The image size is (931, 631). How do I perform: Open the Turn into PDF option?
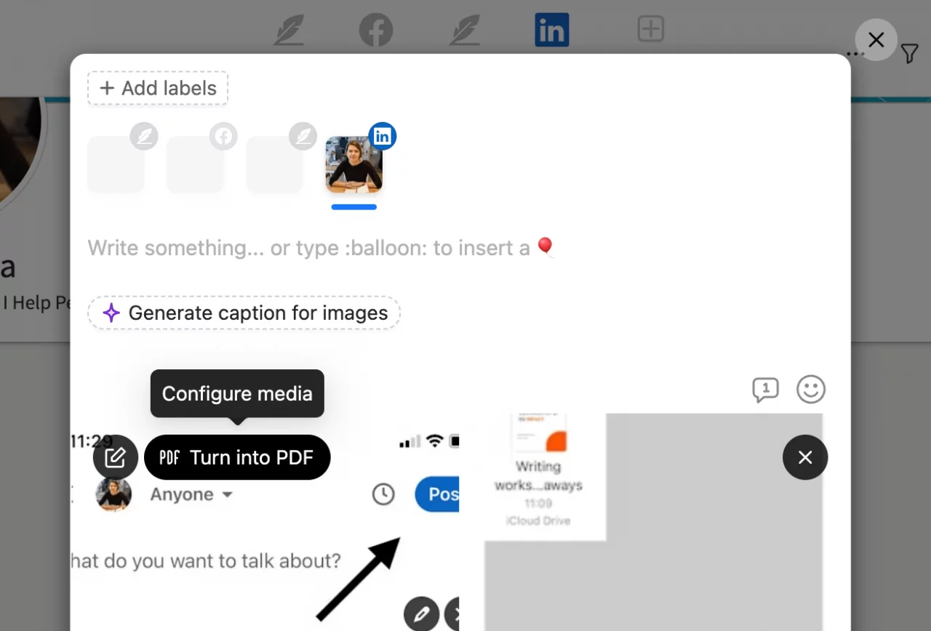[237, 457]
